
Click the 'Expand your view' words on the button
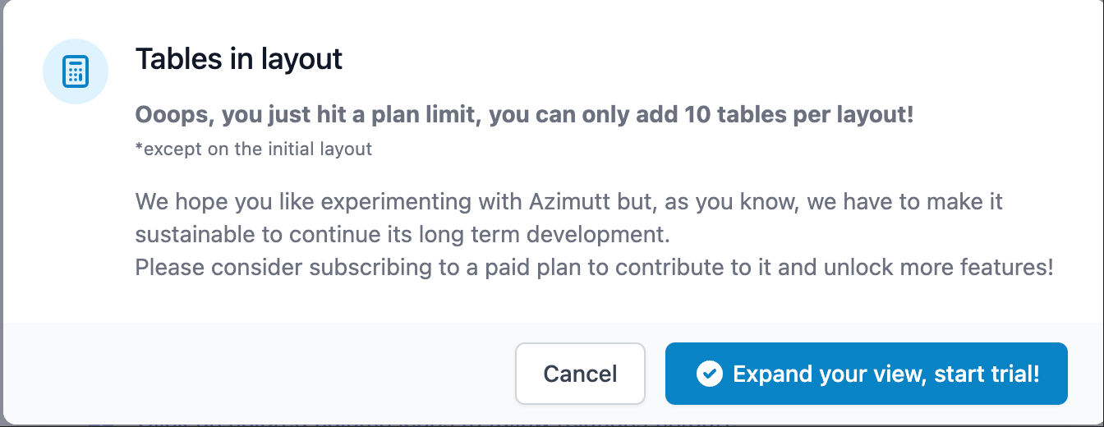point(830,374)
